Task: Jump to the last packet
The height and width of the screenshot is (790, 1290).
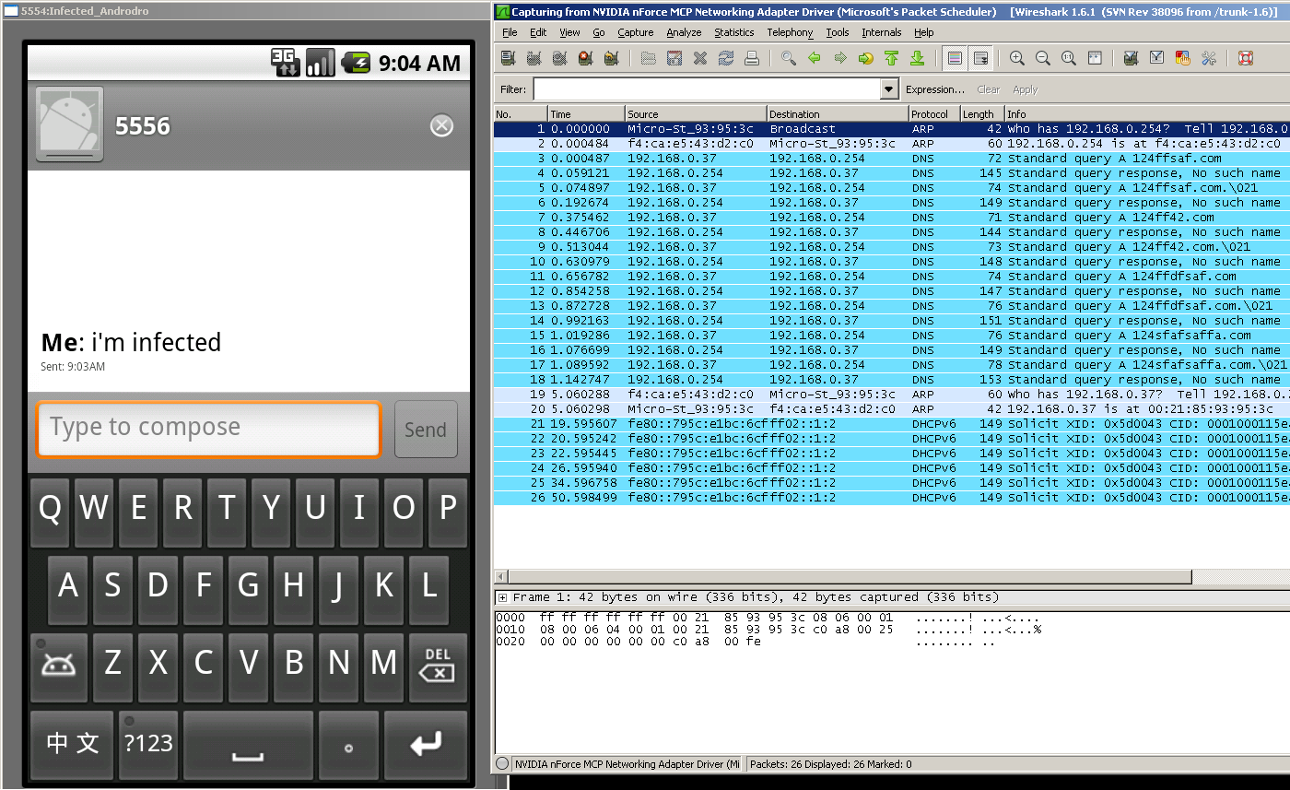Action: click(x=918, y=58)
